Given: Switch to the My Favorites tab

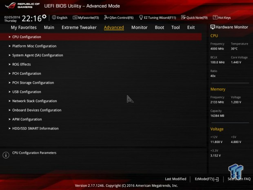Looking at the screenshot, I should coord(24,27).
